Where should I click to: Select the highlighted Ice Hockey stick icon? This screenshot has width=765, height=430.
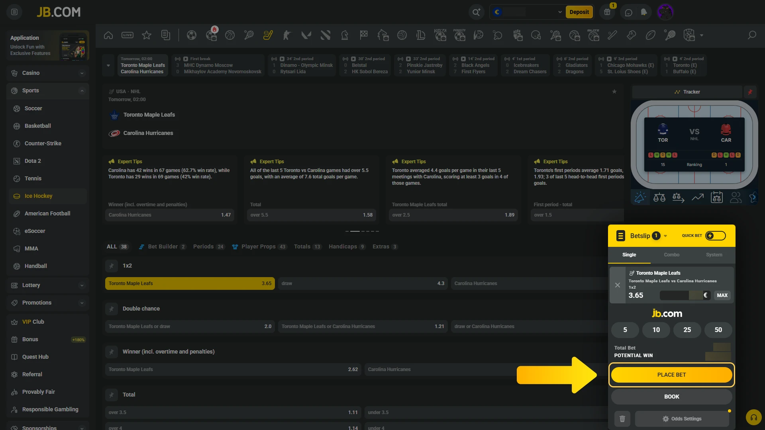(x=268, y=35)
